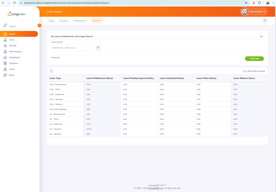The image size is (276, 192).
Task: Click the help question mark icon
Action: [x=265, y=21]
